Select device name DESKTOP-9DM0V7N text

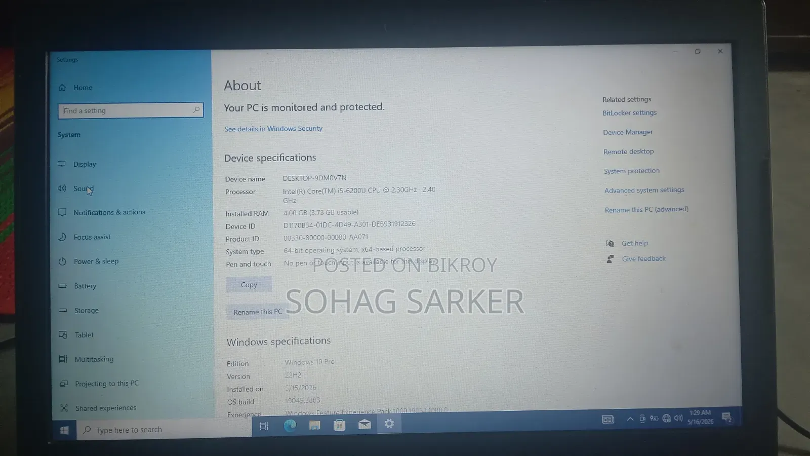point(314,178)
